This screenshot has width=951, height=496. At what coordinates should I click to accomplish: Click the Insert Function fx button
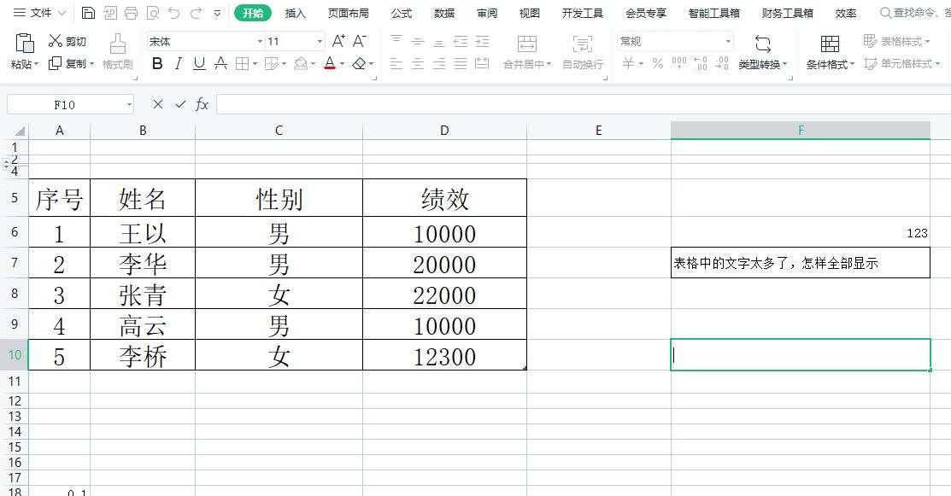coord(202,104)
